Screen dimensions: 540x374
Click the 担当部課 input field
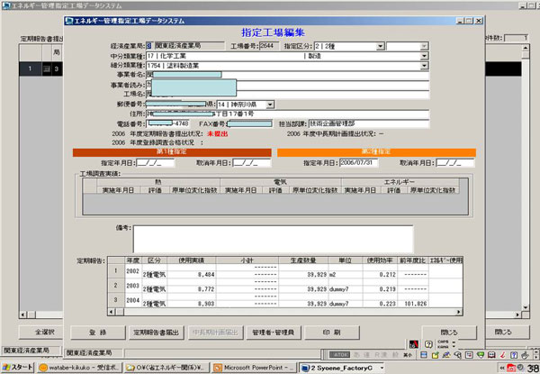(x=369, y=123)
